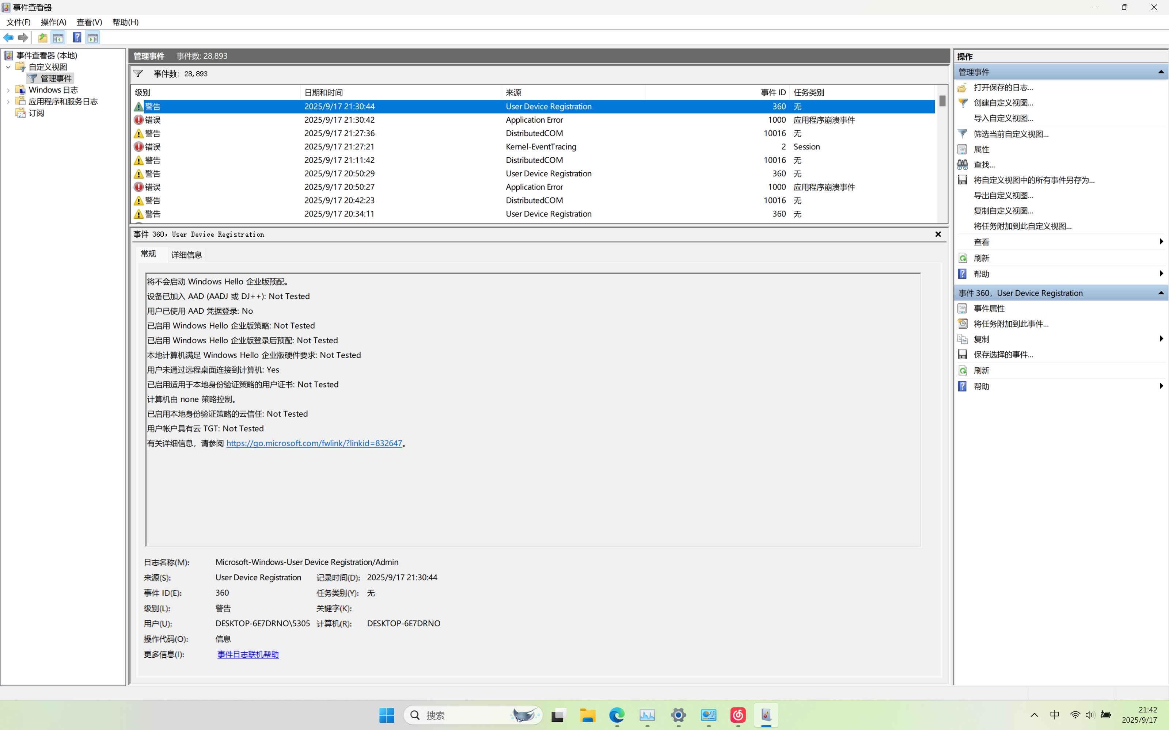Viewport: 1169px width, 730px height.
Task: Sort by 来源 column header
Action: point(574,92)
